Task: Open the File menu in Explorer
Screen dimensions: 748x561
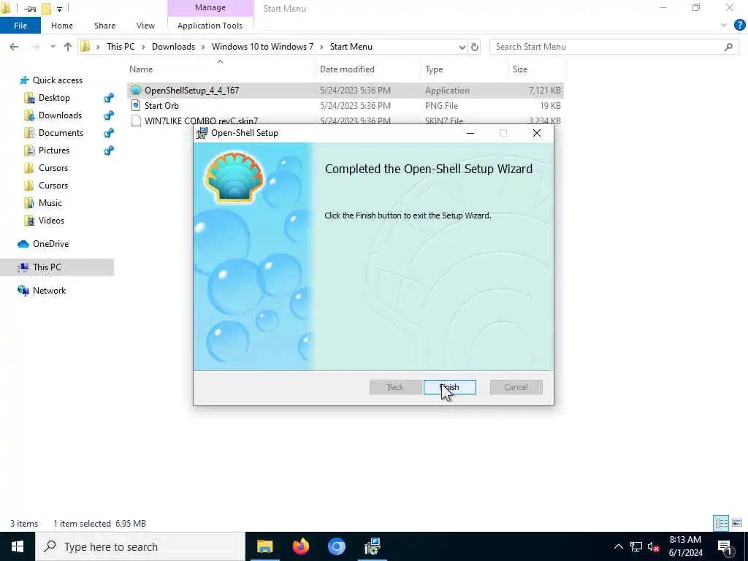Action: coord(20,26)
